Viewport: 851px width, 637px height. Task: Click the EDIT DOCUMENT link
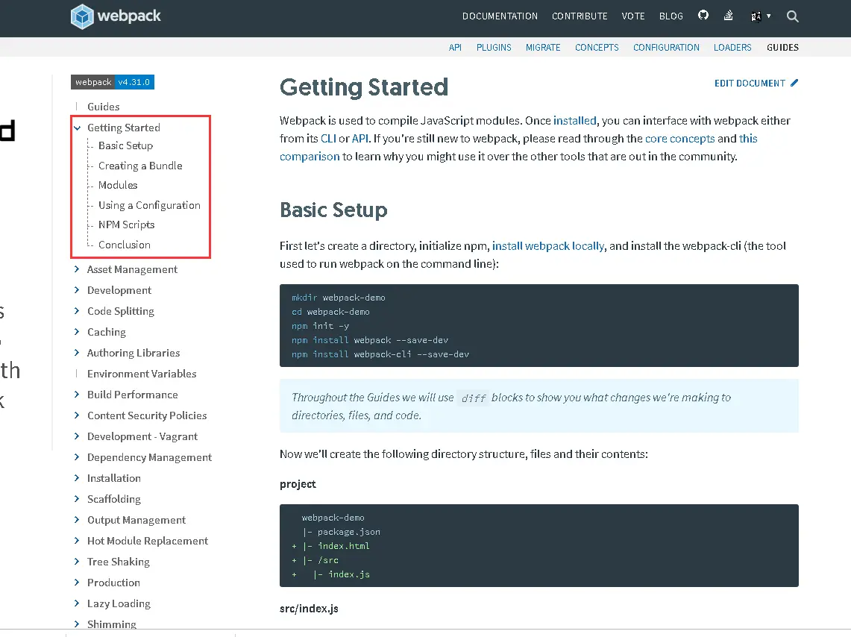[756, 83]
